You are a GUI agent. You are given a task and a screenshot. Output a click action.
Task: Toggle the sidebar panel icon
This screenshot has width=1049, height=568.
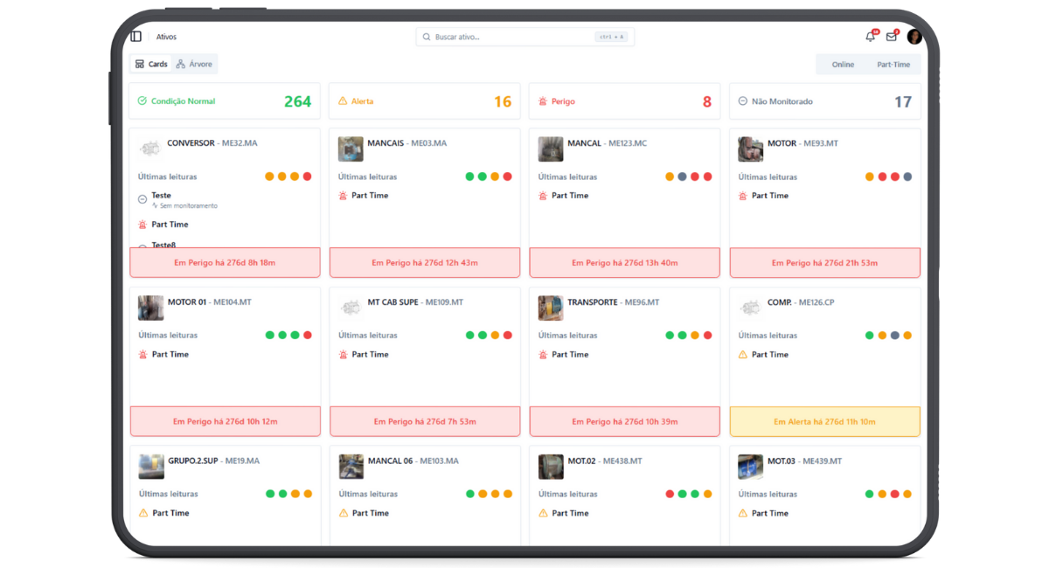136,37
